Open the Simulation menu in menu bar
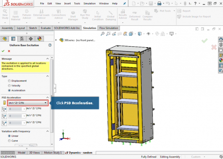223x159 pixels. (x=89, y=3)
